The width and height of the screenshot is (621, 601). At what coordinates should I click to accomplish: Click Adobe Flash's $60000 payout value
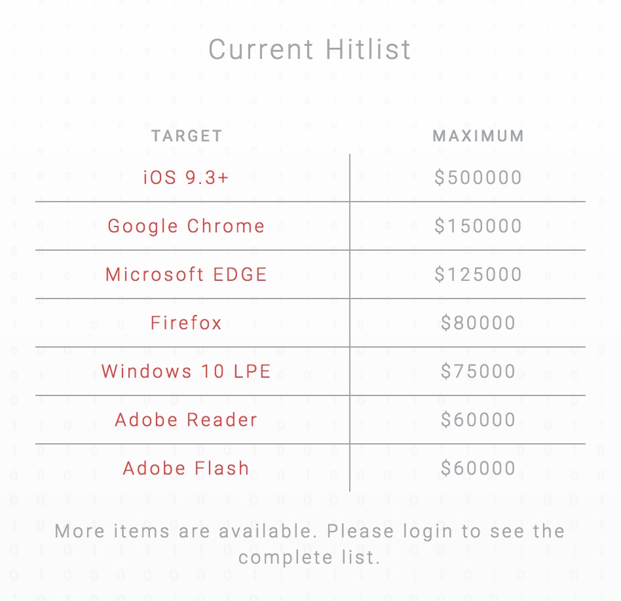[478, 468]
